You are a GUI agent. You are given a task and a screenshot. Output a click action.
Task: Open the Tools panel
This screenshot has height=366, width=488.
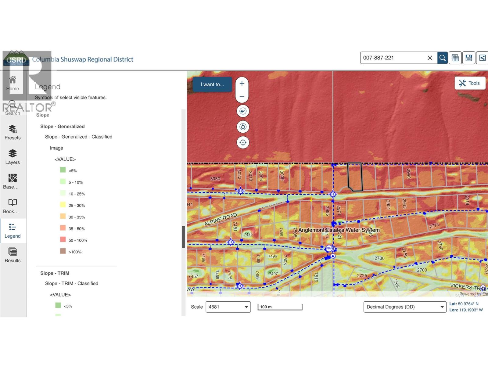coord(470,83)
